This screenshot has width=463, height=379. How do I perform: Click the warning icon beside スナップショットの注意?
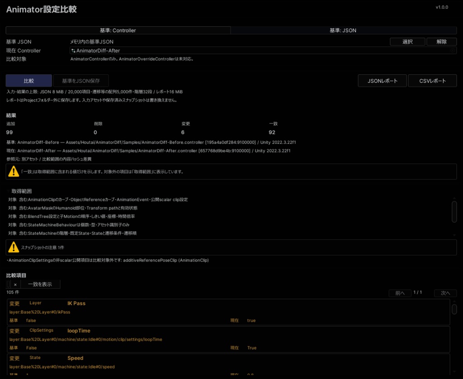(x=14, y=247)
